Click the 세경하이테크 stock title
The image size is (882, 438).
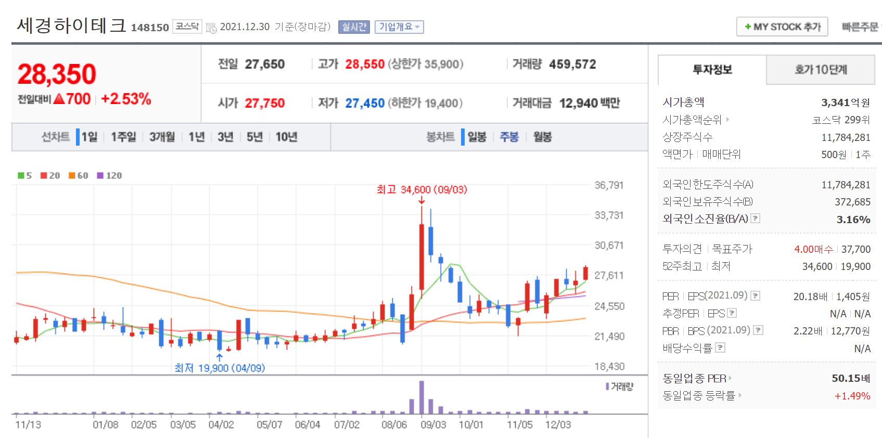point(72,25)
